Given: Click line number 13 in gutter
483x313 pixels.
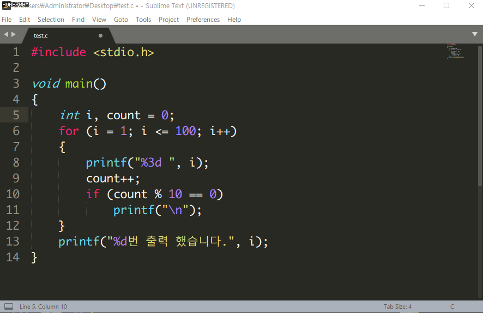Looking at the screenshot, I should coord(13,241).
